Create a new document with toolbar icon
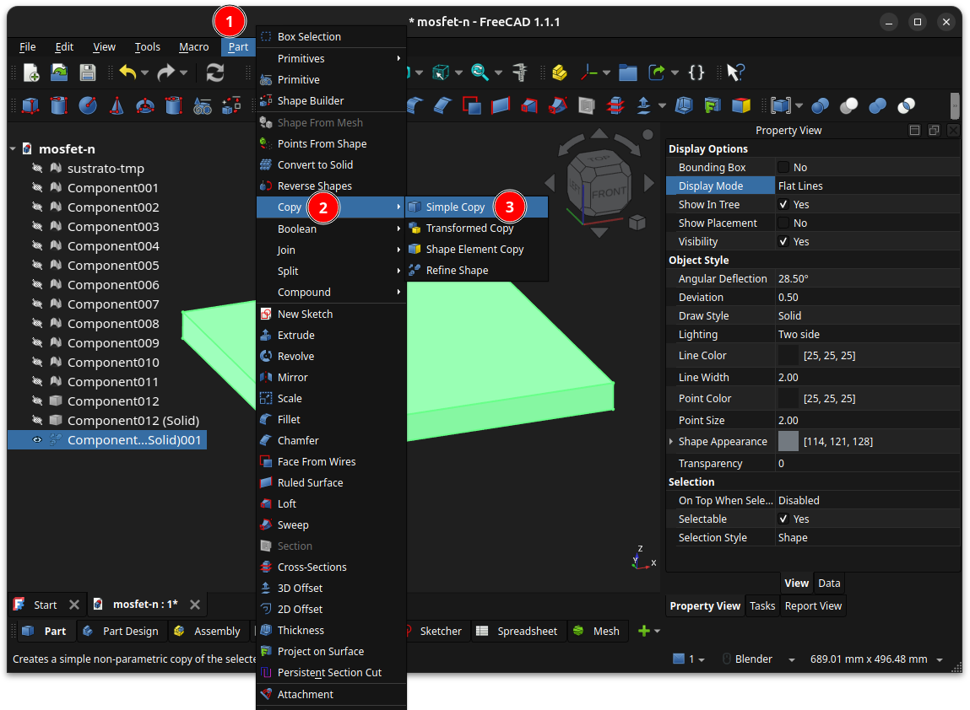 pyautogui.click(x=31, y=73)
